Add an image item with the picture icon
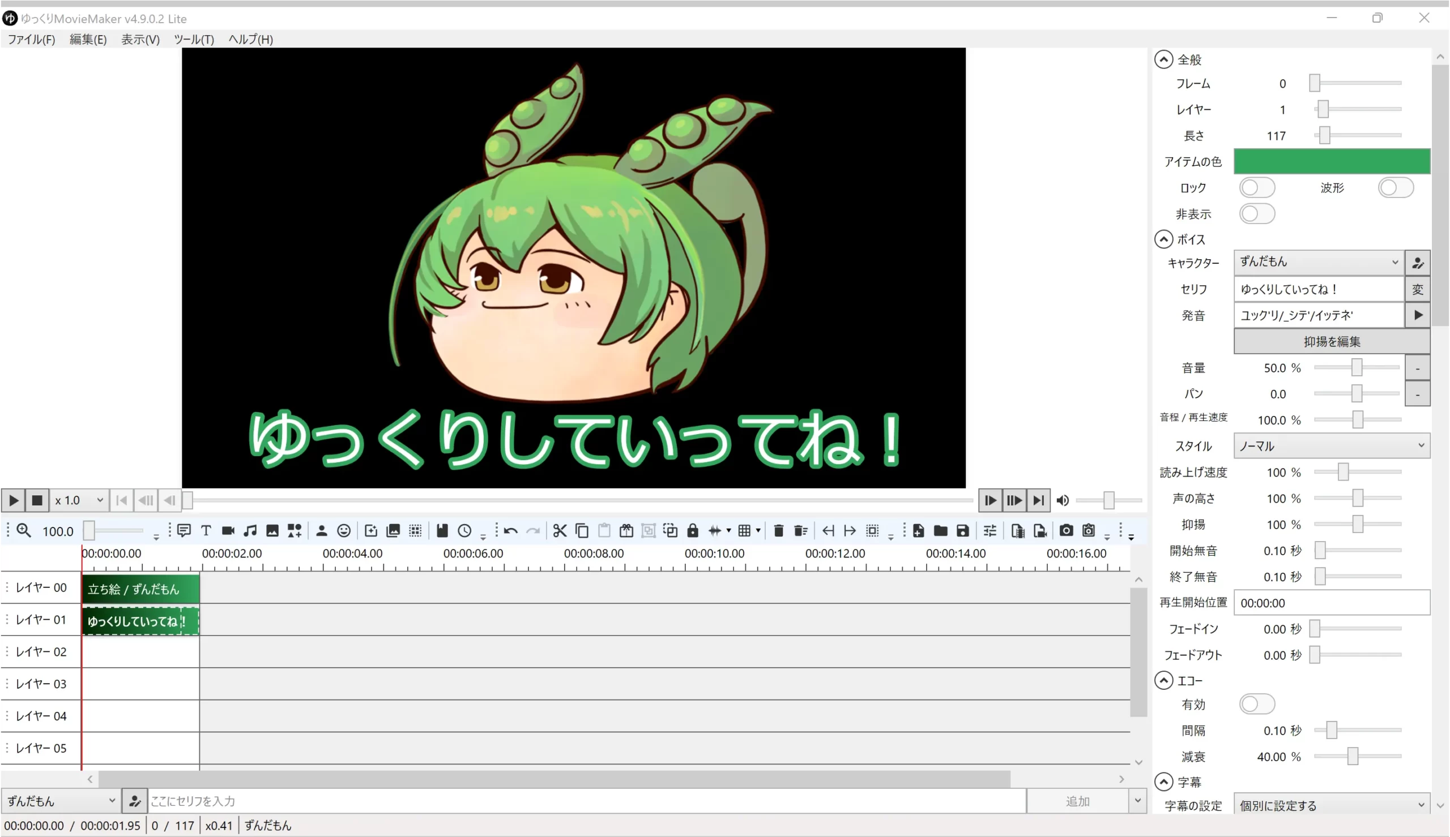Screen dimensions: 1450x837 [x=272, y=531]
